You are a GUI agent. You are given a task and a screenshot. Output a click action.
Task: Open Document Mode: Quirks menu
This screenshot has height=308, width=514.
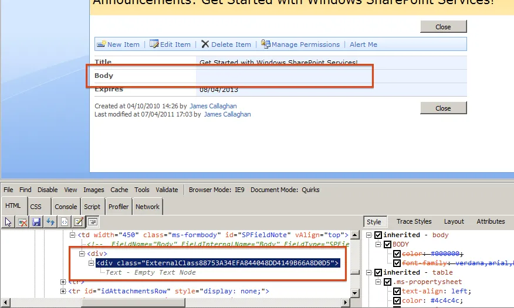click(x=285, y=190)
